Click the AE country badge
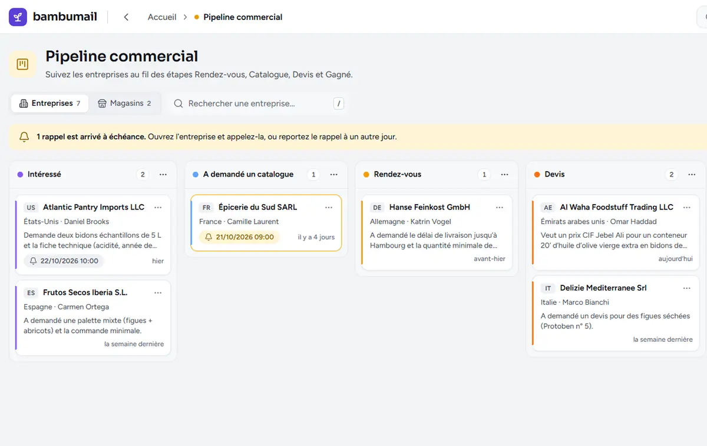The height and width of the screenshot is (446, 707). (548, 208)
